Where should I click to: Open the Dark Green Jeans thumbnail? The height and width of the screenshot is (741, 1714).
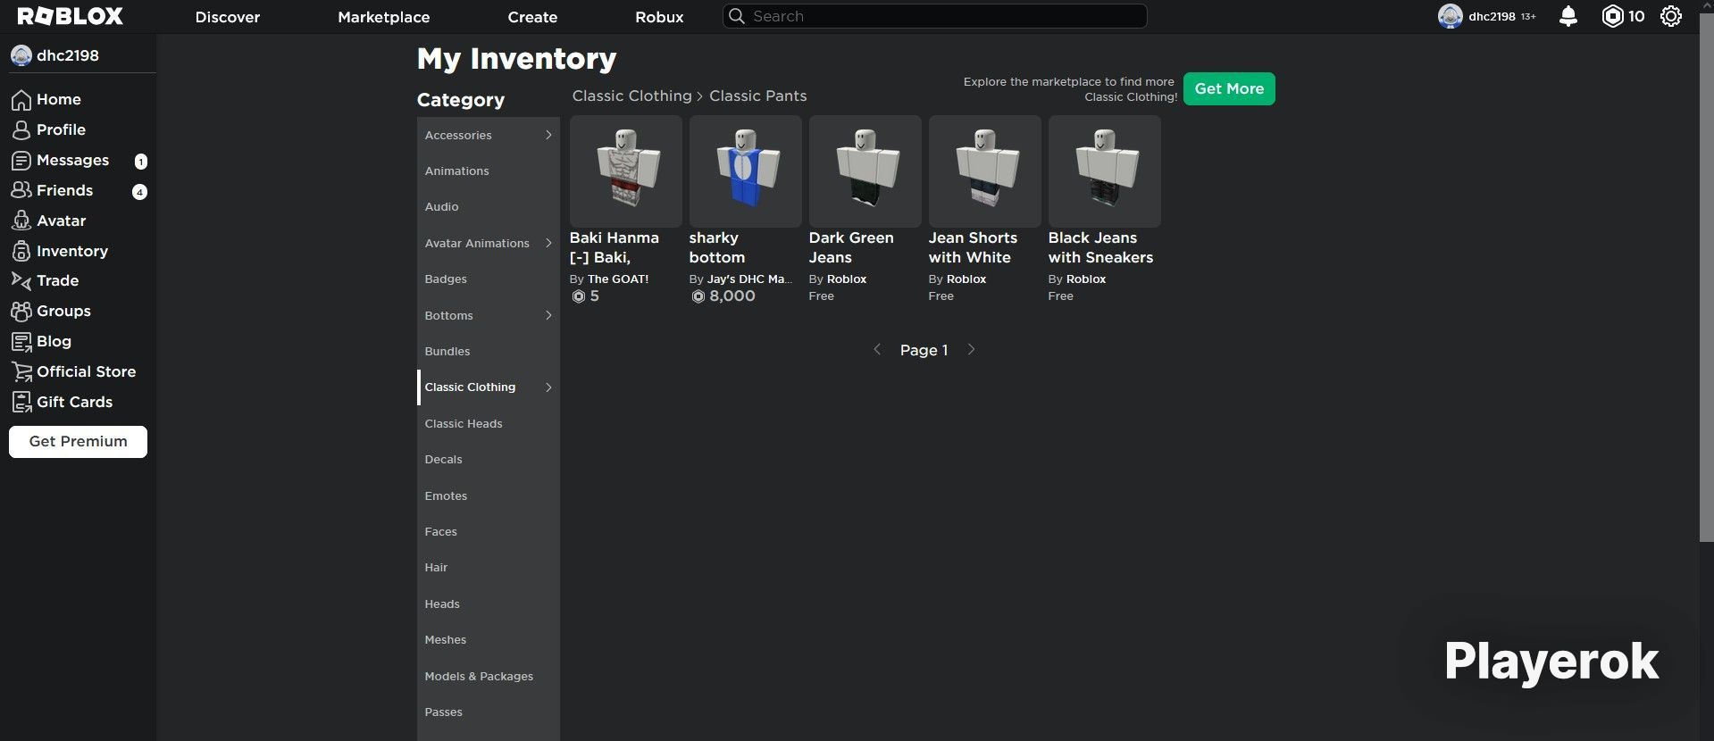[865, 171]
